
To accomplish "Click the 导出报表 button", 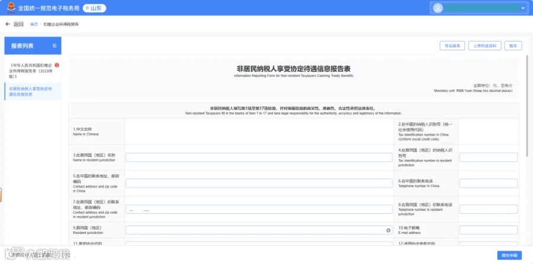I will 452,46.
